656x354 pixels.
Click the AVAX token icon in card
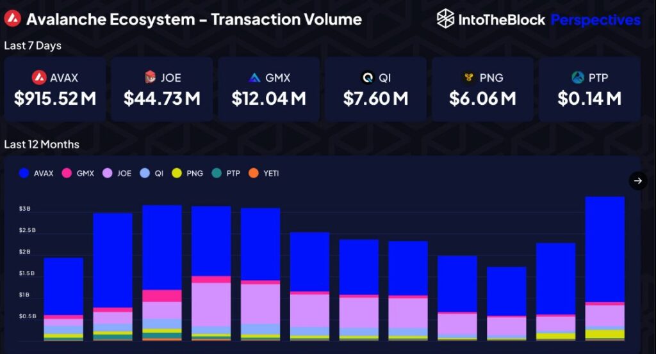click(39, 78)
